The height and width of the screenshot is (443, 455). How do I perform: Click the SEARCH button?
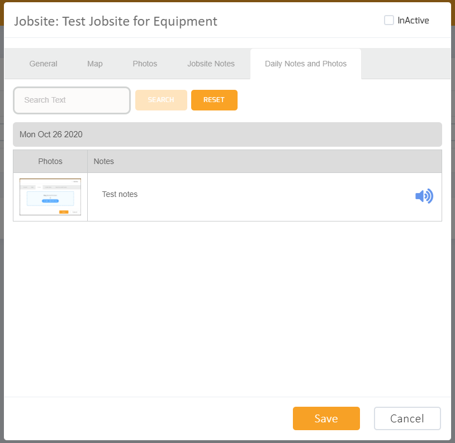161,100
